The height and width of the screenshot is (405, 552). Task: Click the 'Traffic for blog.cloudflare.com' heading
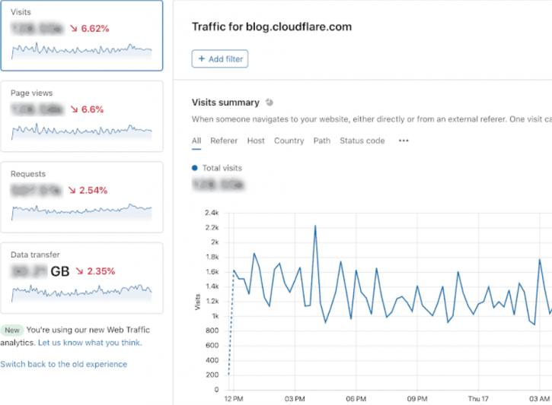(x=272, y=27)
